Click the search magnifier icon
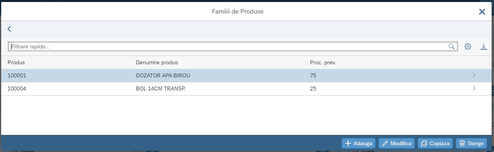The height and width of the screenshot is (152, 494). click(451, 46)
